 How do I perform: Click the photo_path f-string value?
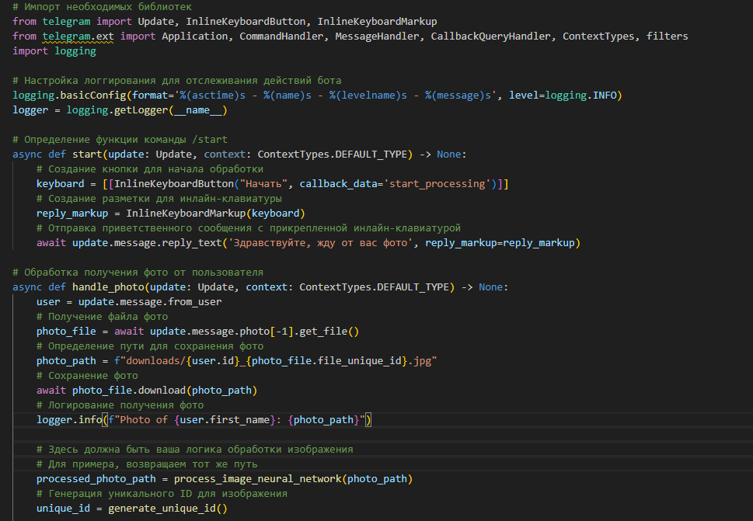click(276, 361)
